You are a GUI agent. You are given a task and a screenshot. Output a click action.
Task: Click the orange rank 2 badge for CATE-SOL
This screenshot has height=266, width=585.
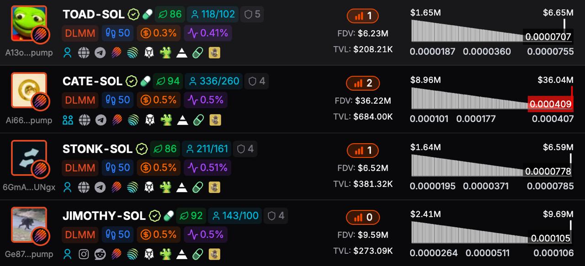(x=363, y=83)
